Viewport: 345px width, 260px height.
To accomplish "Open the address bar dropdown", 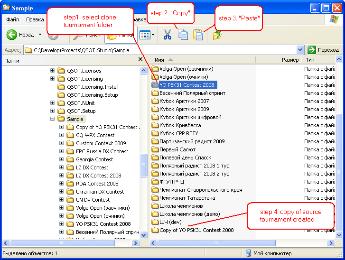I will [300, 50].
